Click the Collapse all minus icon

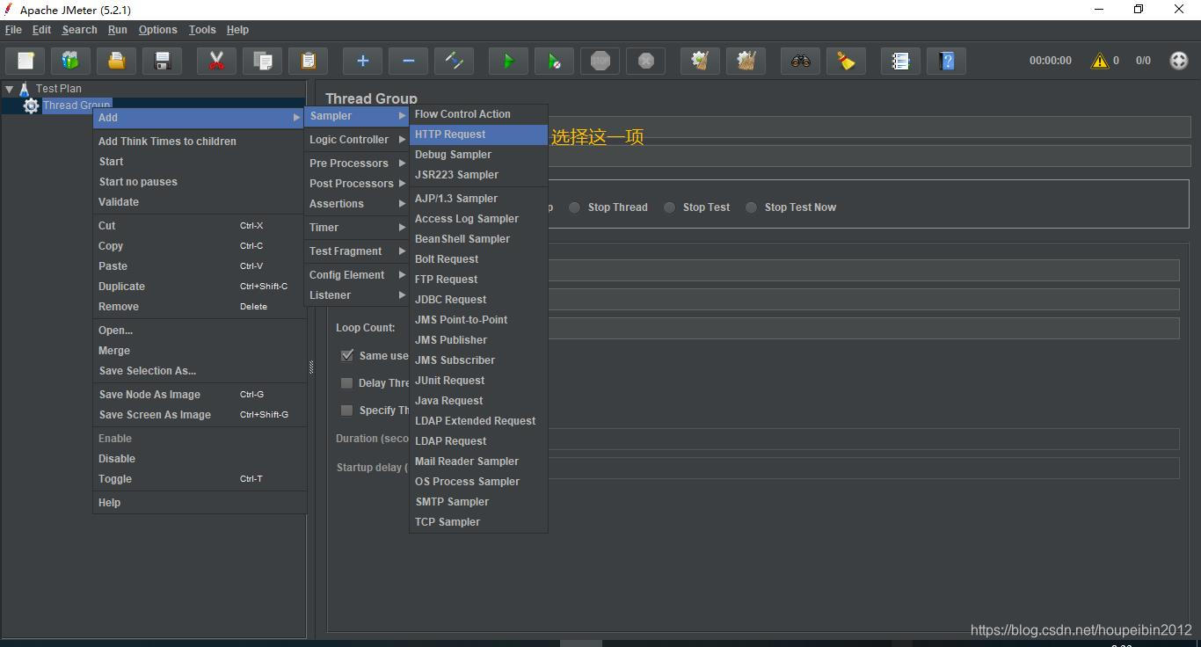click(x=408, y=61)
